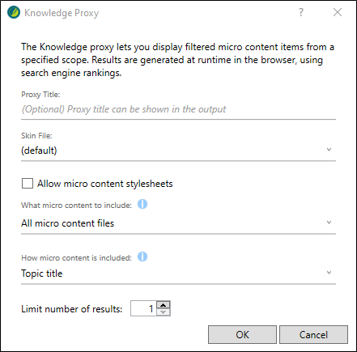Viewport: 357px width, 352px height.
Task: Click the Limit number of results value field
Action: 143,308
